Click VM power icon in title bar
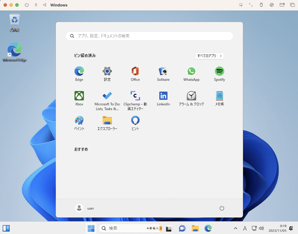 click(x=26, y=5)
